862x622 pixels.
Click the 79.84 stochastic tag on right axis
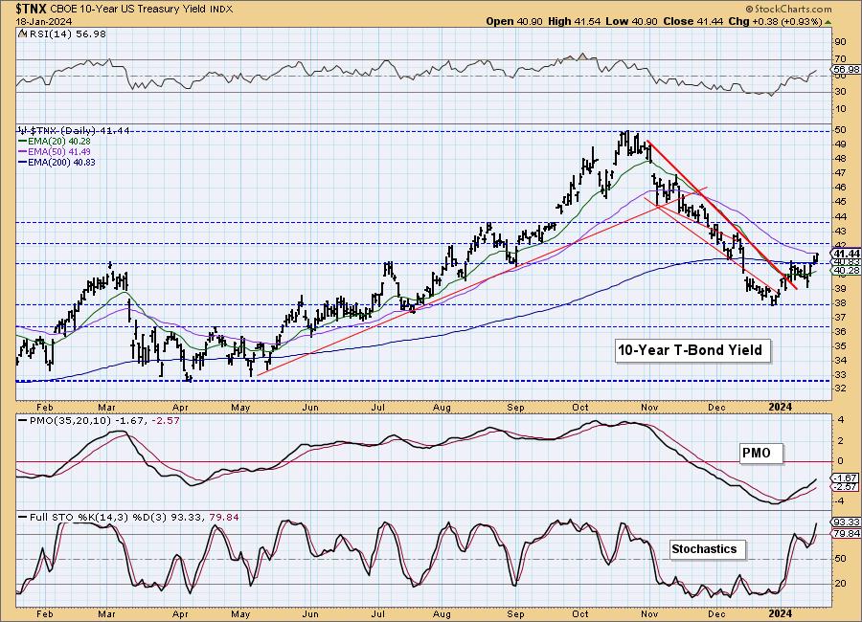[847, 534]
